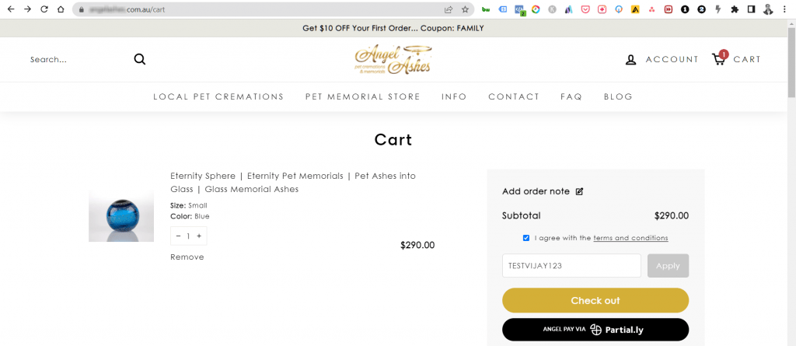Open the Local Pet Cremations menu

tap(218, 97)
